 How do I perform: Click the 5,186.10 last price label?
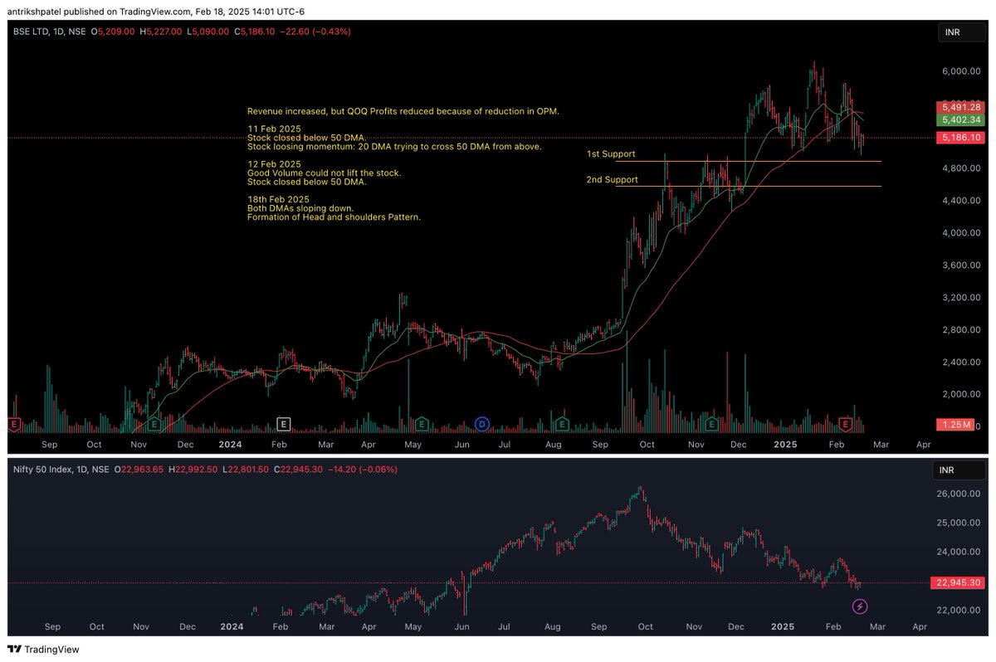(960, 138)
